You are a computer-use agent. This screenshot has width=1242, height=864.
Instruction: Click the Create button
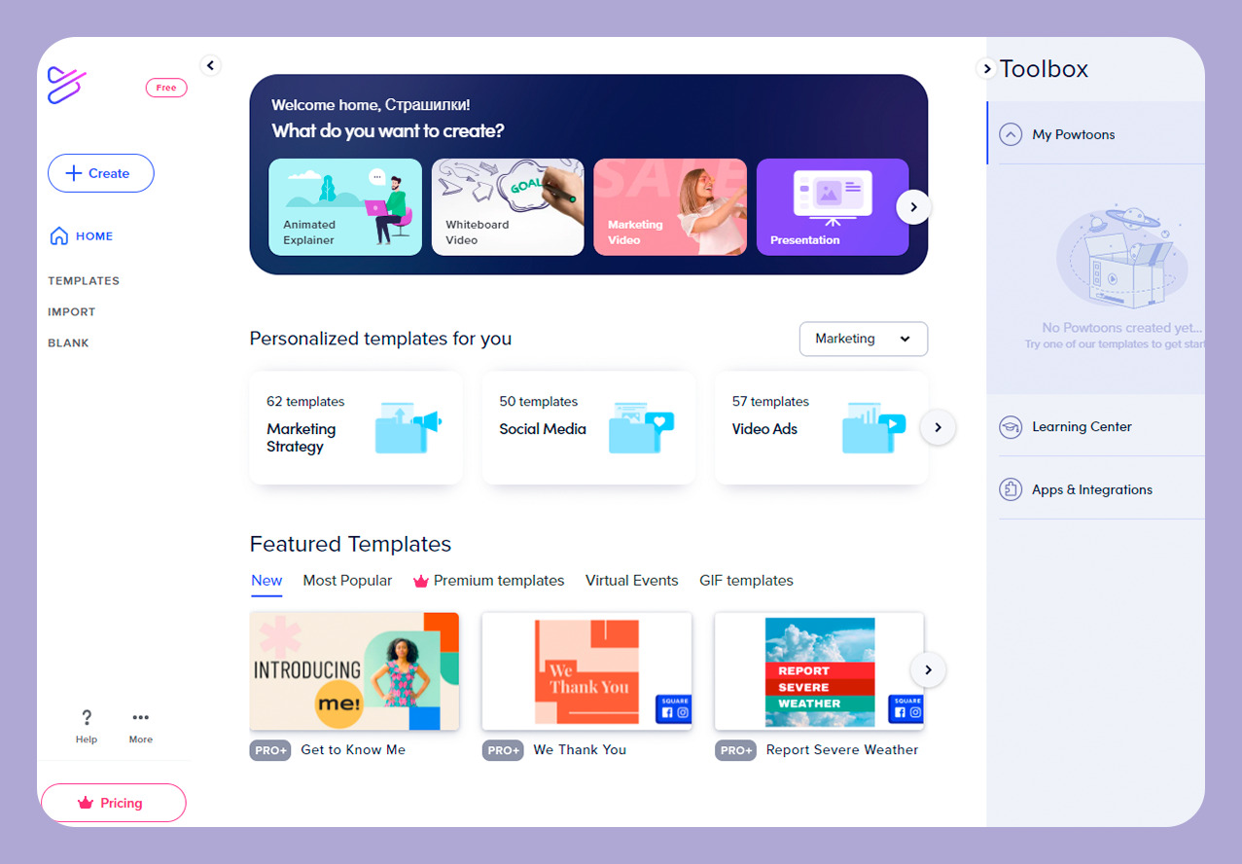pyautogui.click(x=101, y=173)
